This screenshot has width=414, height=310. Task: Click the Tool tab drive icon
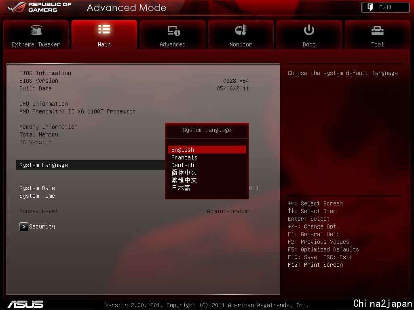[x=377, y=31]
